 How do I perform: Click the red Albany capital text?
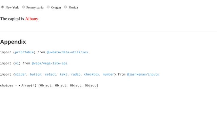32,19
